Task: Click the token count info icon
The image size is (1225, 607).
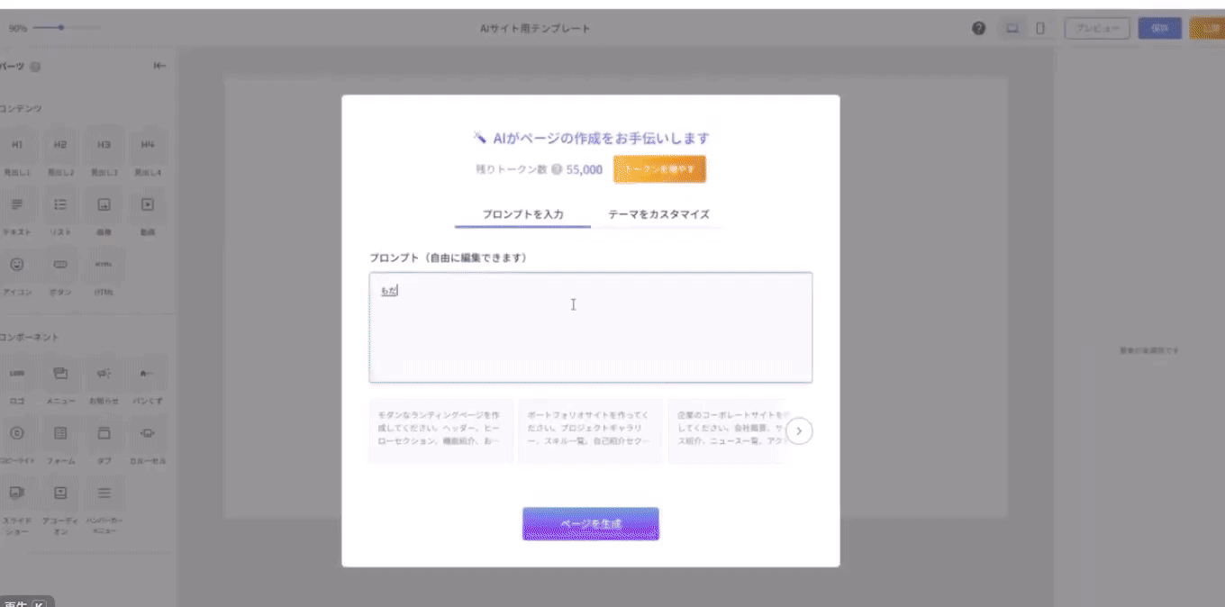Action: [557, 169]
